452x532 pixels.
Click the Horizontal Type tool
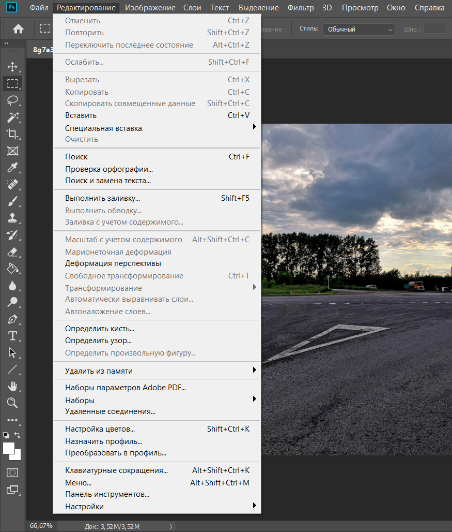[12, 336]
